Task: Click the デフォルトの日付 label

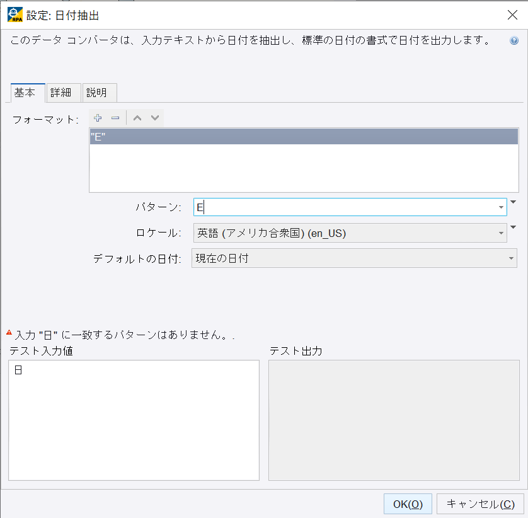Action: 137,258
